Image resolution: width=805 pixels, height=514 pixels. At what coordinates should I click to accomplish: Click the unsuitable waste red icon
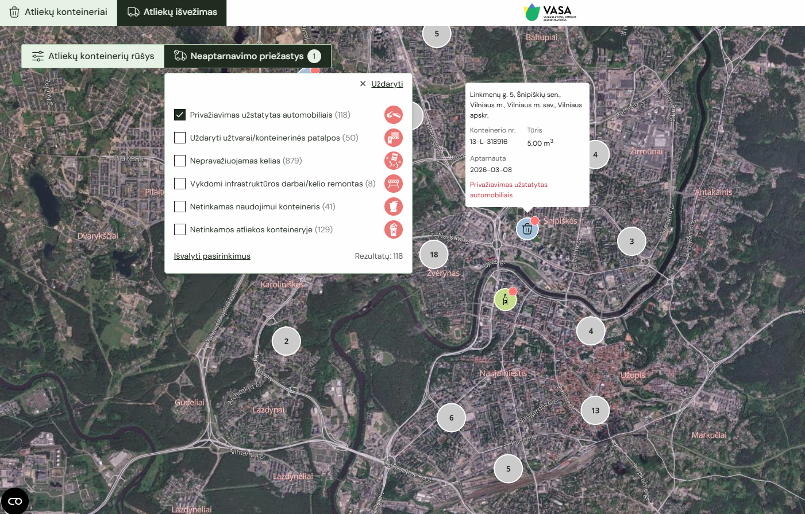tap(393, 229)
